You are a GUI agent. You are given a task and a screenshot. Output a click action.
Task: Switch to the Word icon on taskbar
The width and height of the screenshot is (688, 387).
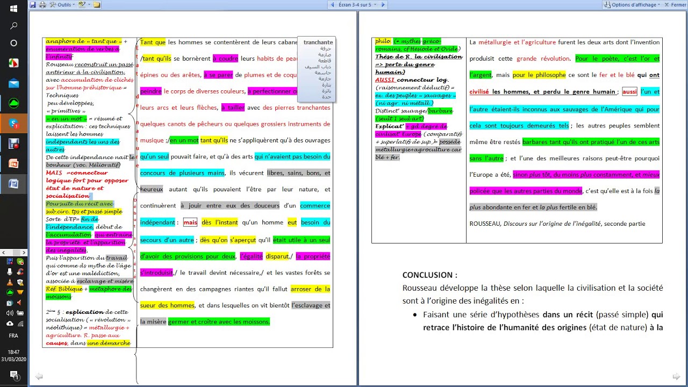tap(13, 184)
